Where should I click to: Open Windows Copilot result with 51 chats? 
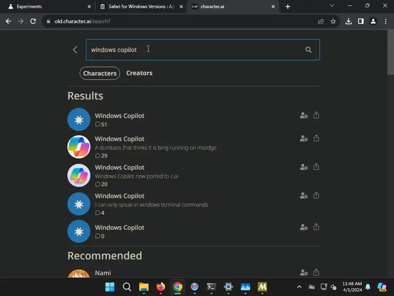tap(194, 119)
